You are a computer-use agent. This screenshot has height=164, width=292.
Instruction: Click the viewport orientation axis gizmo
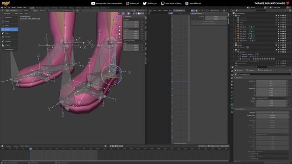point(116,20)
